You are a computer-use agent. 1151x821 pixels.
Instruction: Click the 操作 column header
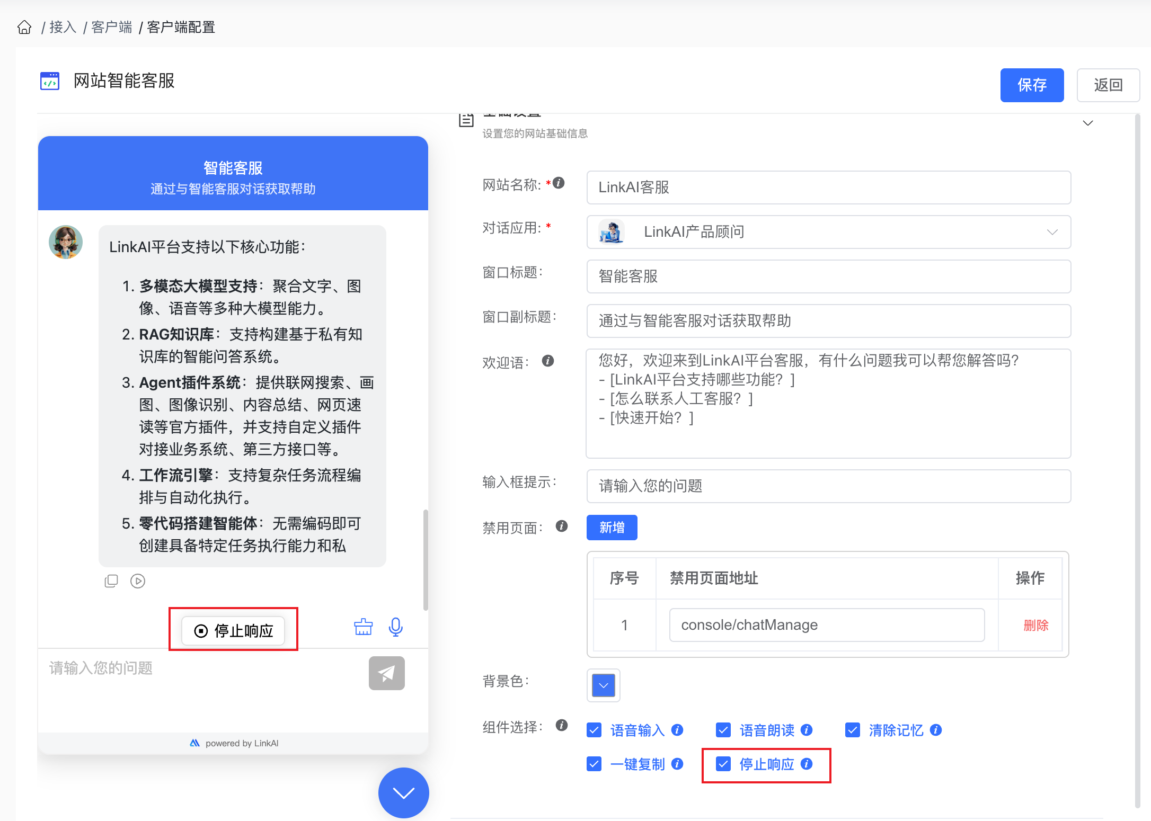click(1030, 578)
